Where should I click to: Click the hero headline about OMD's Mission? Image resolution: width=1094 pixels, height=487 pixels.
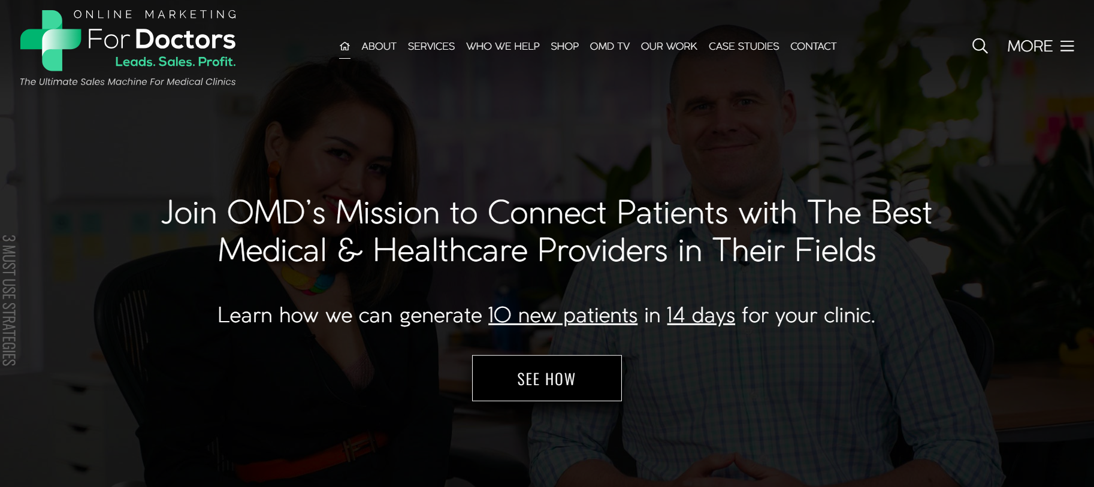click(x=546, y=231)
